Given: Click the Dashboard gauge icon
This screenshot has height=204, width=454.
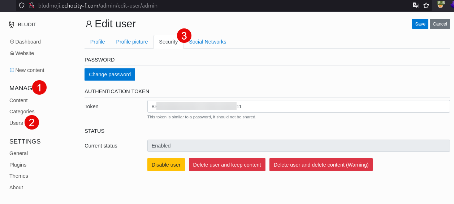Looking at the screenshot, I should [12, 42].
